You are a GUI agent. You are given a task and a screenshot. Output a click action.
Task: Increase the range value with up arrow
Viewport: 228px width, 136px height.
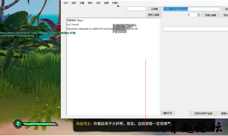(199, 14)
